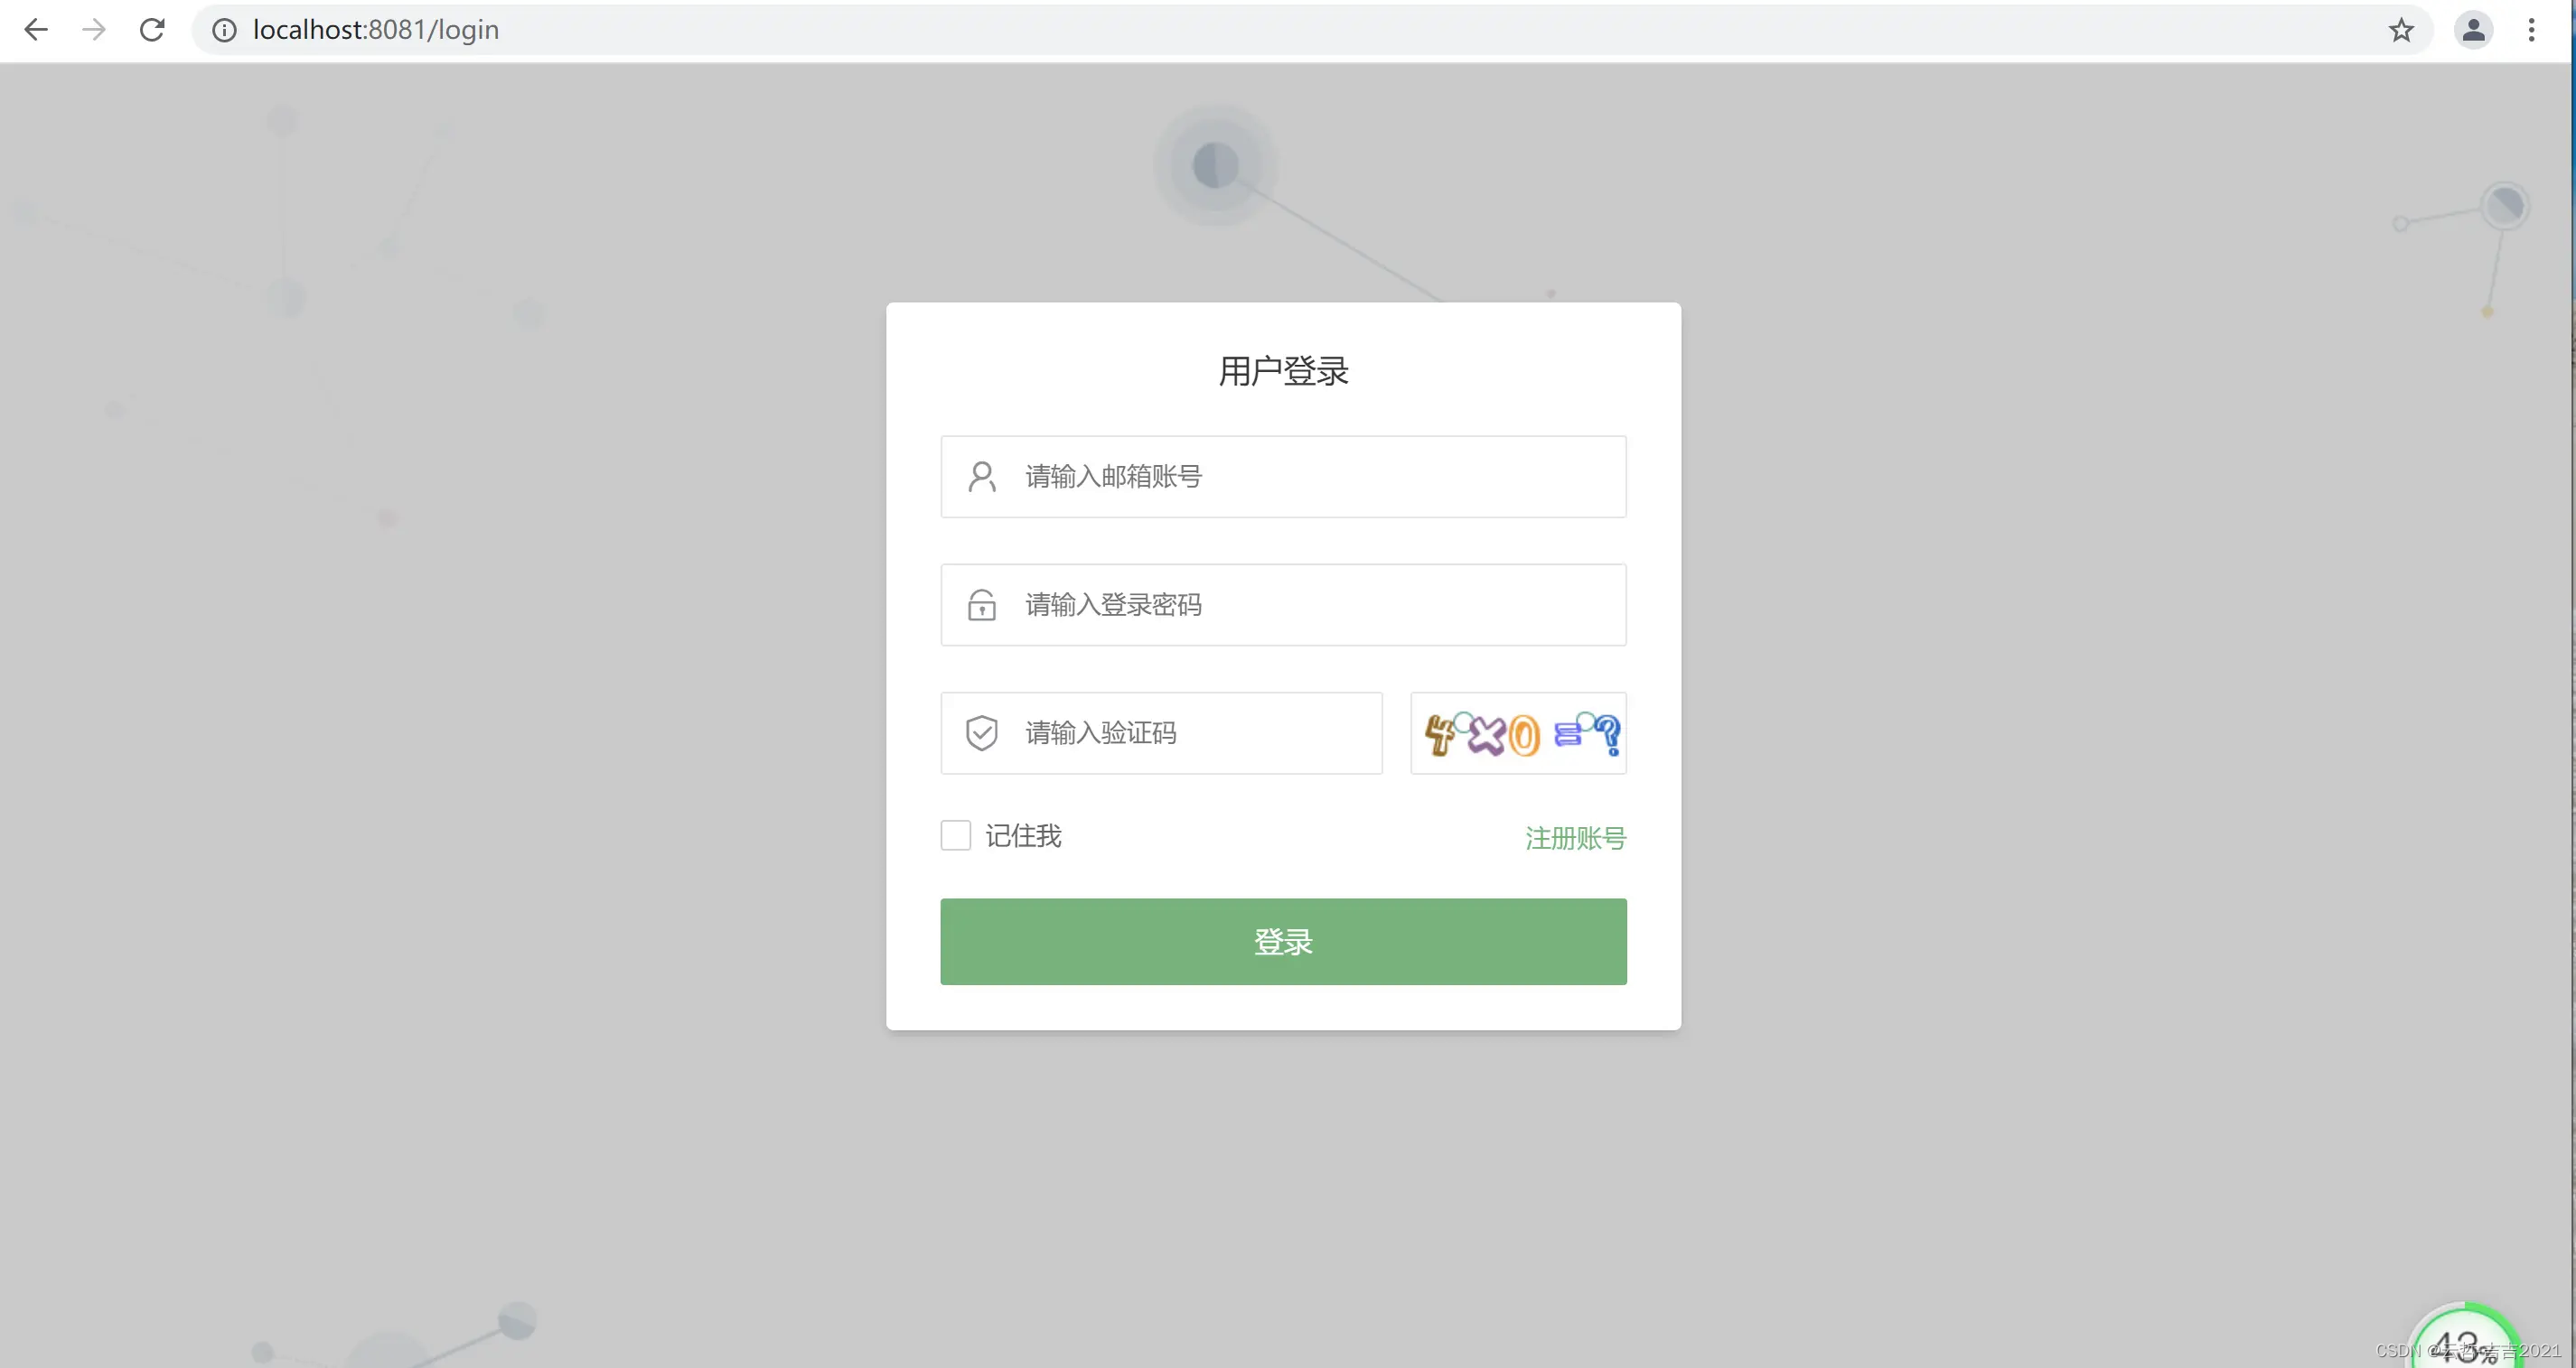The height and width of the screenshot is (1368, 2576).
Task: Refresh the captcha math image
Action: coord(1518,733)
